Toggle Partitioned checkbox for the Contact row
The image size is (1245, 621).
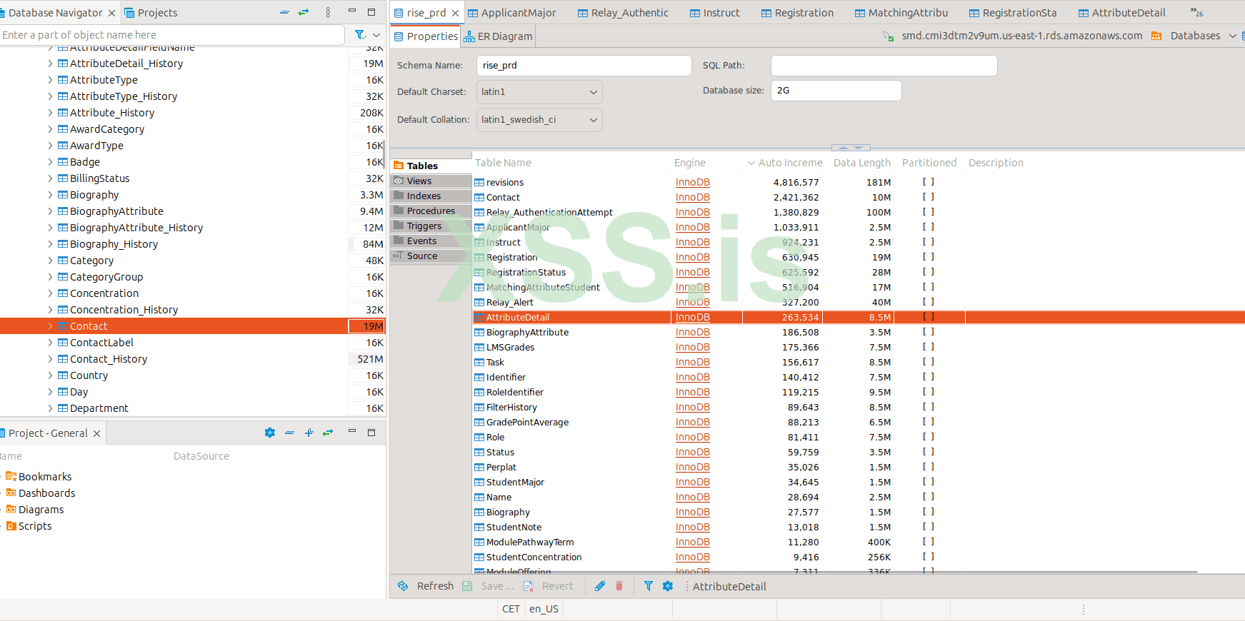(x=928, y=197)
